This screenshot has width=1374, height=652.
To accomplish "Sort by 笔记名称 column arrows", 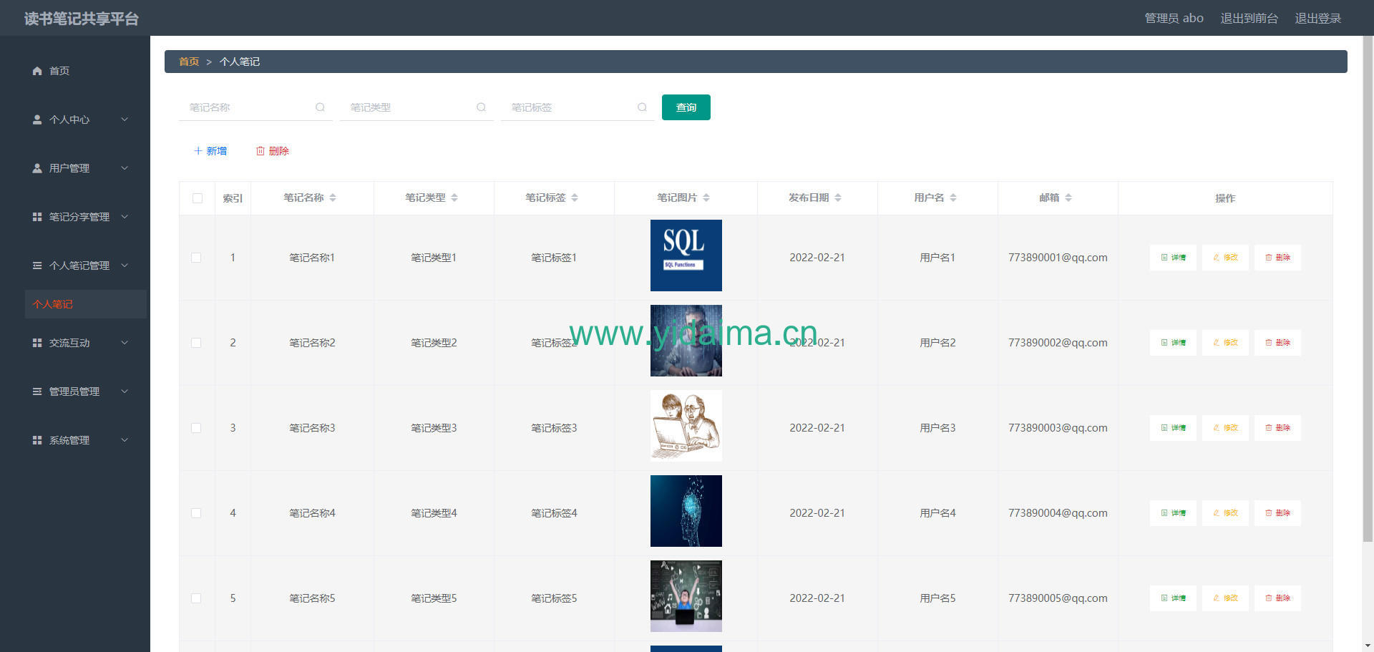I will coord(333,198).
